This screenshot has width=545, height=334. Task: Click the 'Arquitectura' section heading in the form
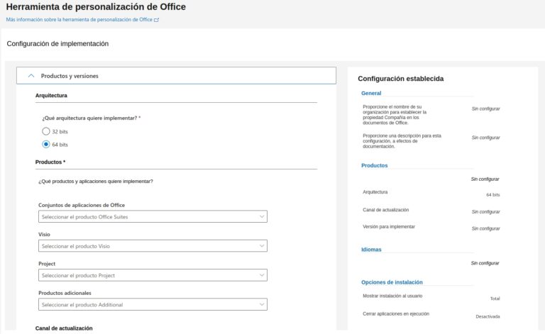tap(51, 96)
